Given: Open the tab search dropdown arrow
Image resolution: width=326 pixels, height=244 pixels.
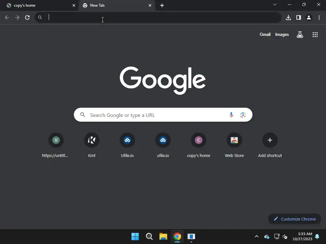Looking at the screenshot, I should [x=275, y=4].
